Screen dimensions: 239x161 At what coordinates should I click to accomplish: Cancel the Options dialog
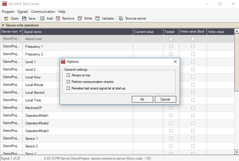pyautogui.click(x=165, y=99)
